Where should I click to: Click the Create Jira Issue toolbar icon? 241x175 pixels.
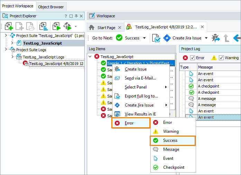[x=167, y=38]
